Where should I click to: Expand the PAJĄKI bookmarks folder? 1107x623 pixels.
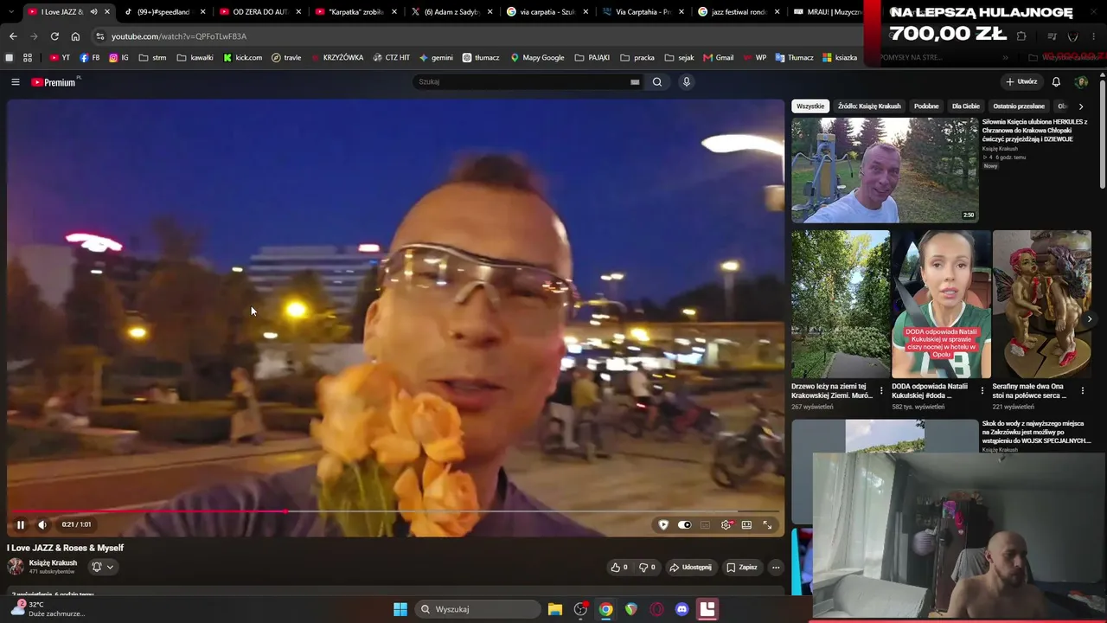pos(592,58)
